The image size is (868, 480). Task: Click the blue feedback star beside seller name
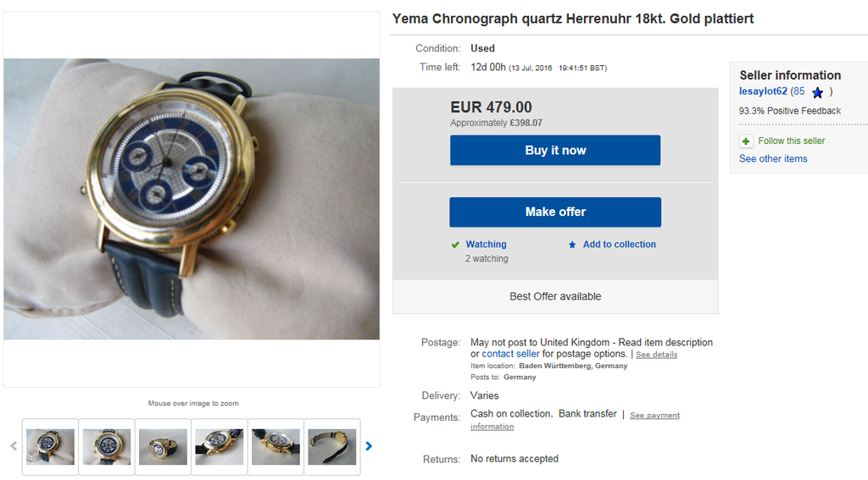point(817,92)
